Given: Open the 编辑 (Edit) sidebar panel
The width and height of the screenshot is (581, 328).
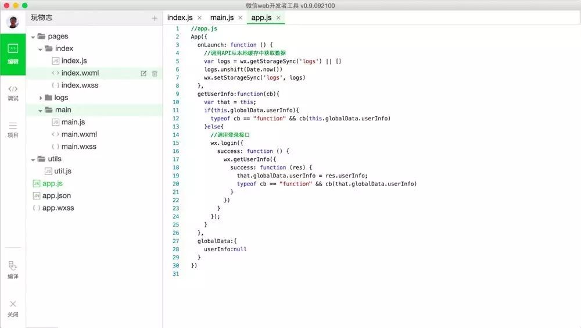Looking at the screenshot, I should [x=13, y=53].
